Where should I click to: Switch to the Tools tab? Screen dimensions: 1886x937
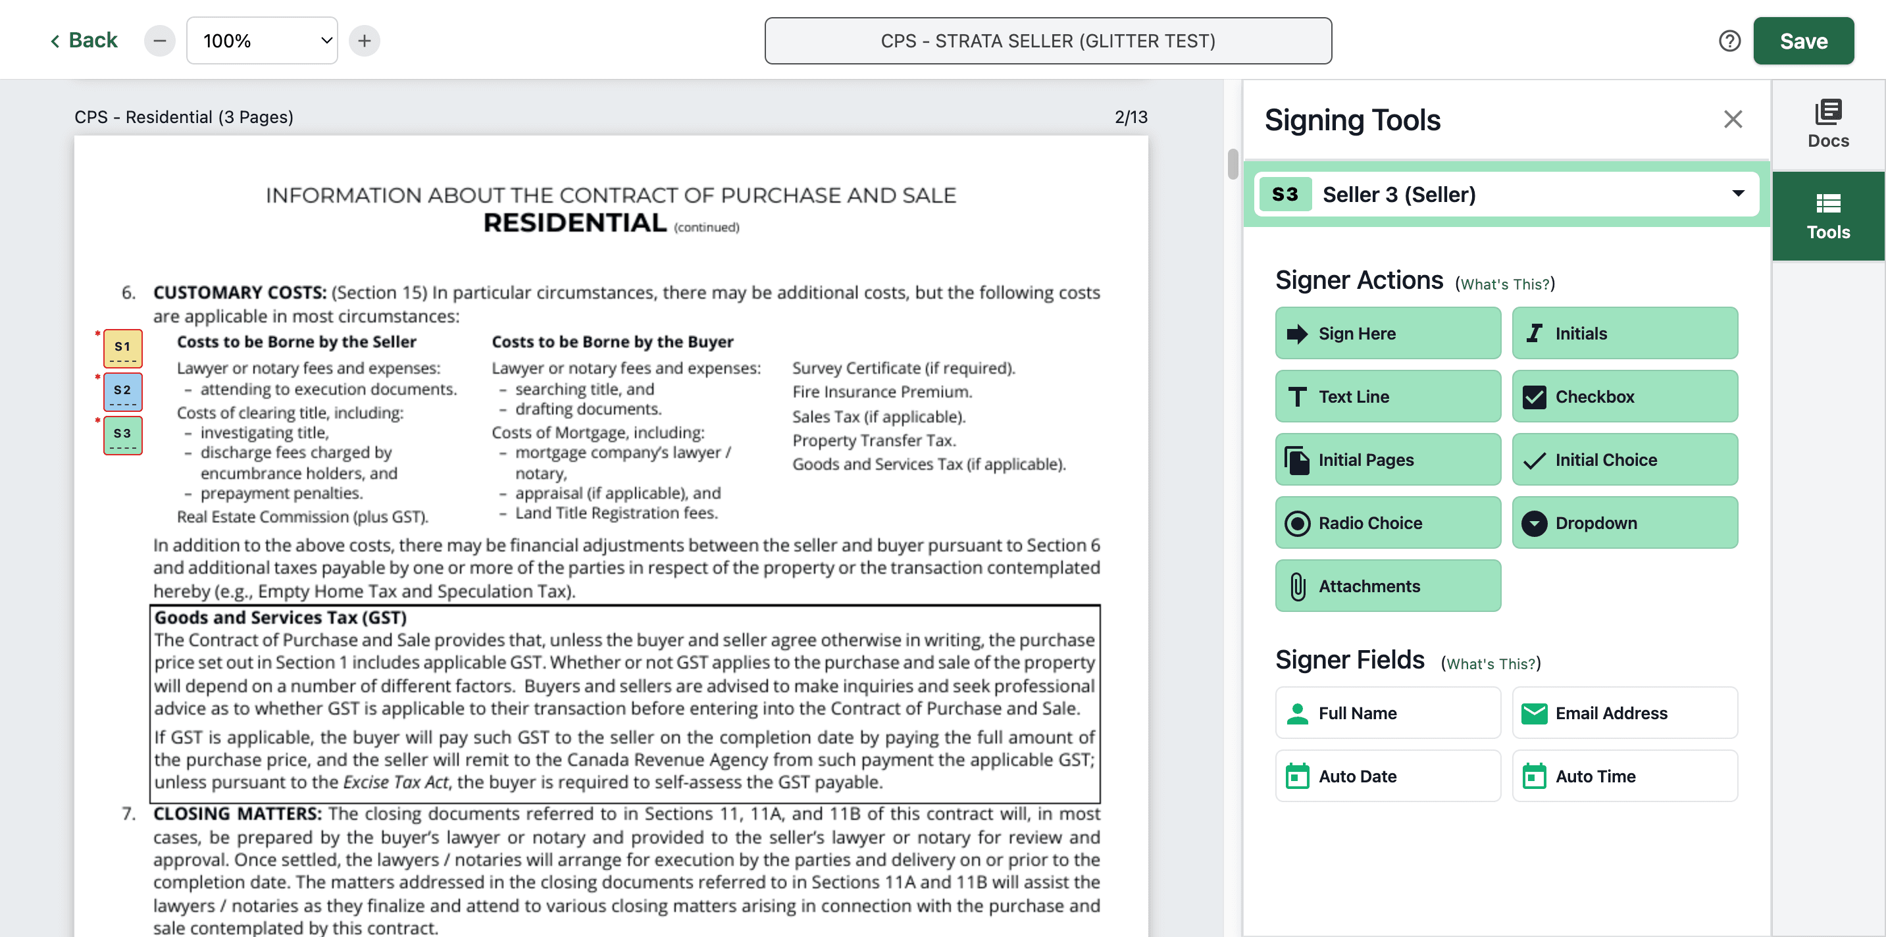1828,216
